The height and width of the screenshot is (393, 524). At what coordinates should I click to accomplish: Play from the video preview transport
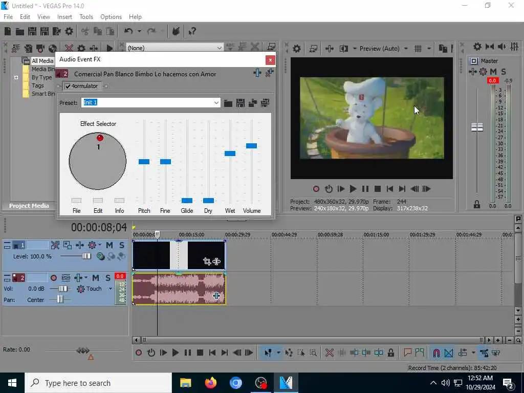(353, 189)
